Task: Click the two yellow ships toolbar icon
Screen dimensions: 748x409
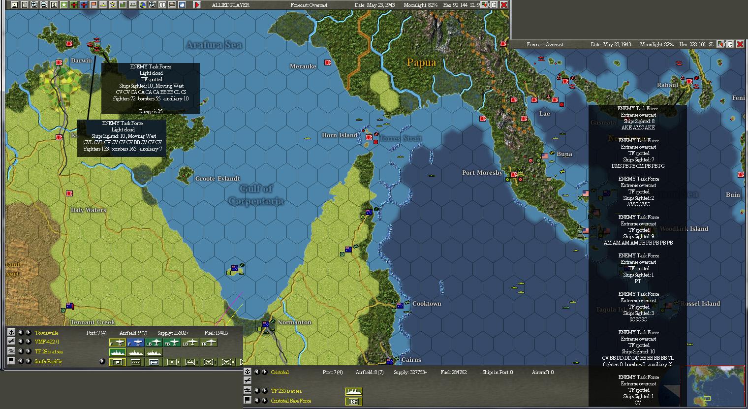Action: [113, 5]
